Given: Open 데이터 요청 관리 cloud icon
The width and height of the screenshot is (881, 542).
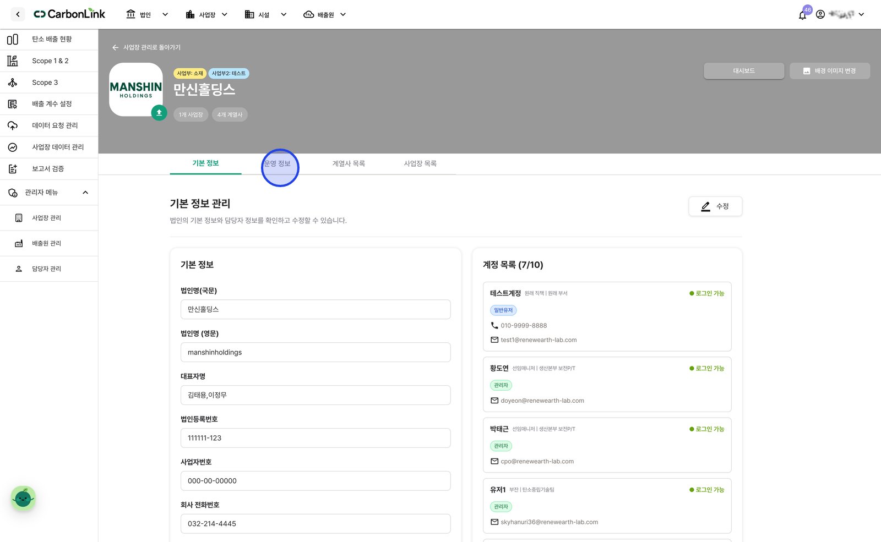Looking at the screenshot, I should (x=13, y=125).
